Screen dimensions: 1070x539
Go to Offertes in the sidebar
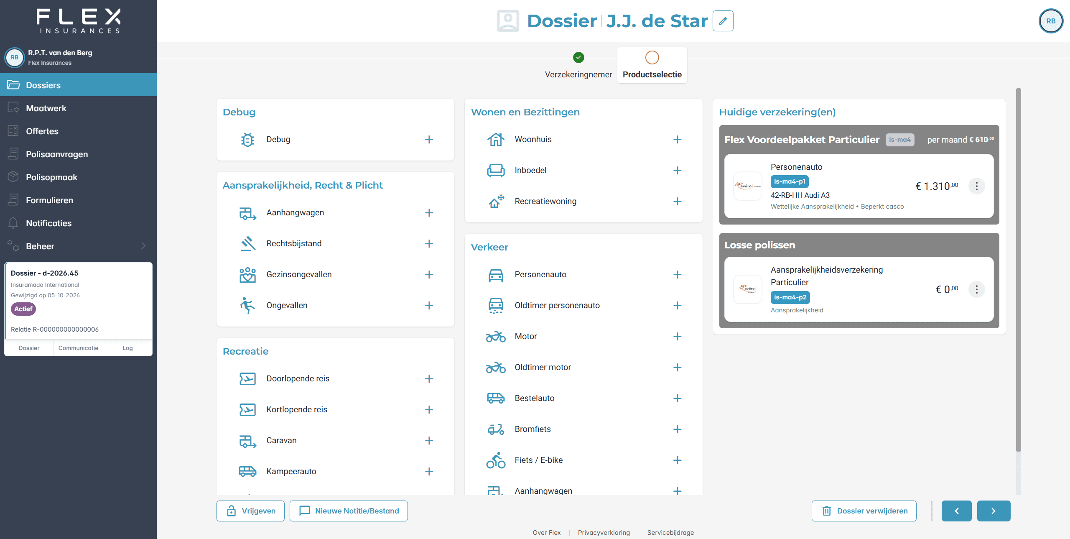(78, 131)
